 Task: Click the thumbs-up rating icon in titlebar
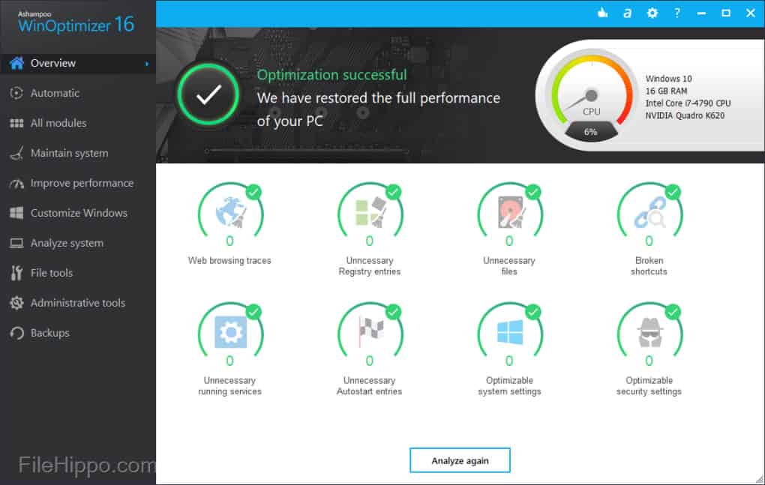(602, 13)
